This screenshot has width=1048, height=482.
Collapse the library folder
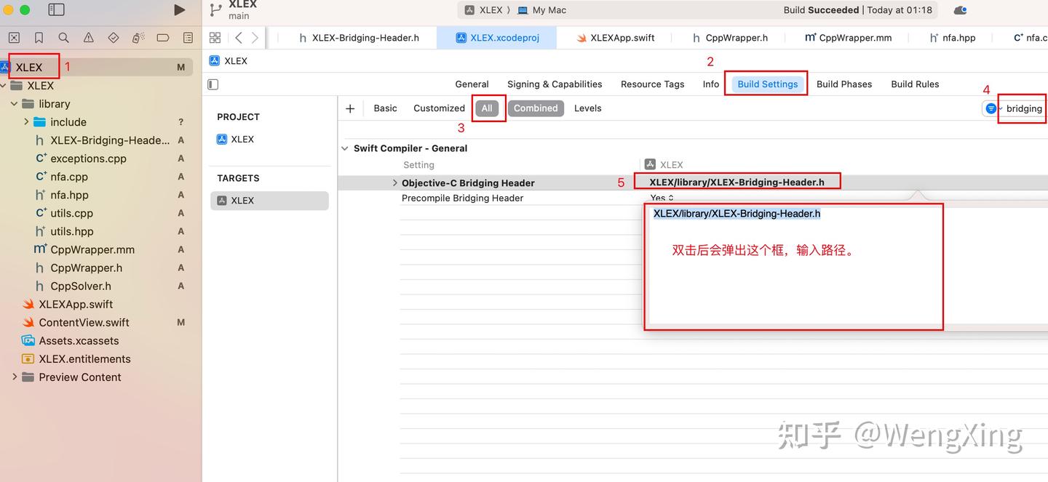15,104
